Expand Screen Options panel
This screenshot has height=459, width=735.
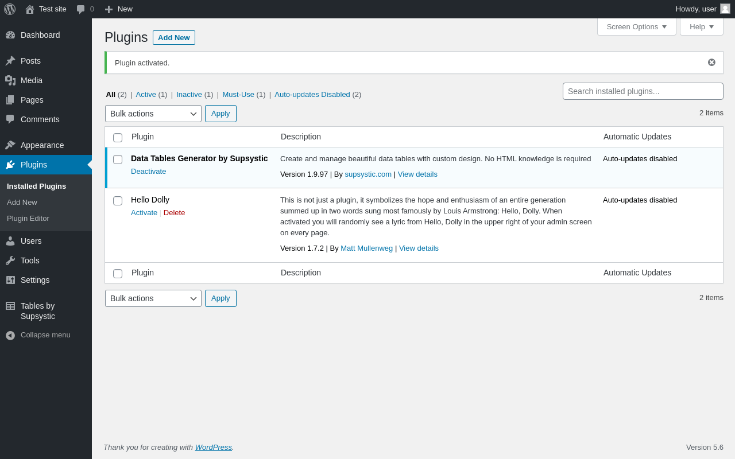pyautogui.click(x=637, y=26)
